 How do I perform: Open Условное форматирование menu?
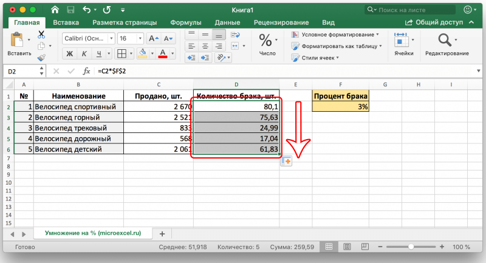point(335,35)
